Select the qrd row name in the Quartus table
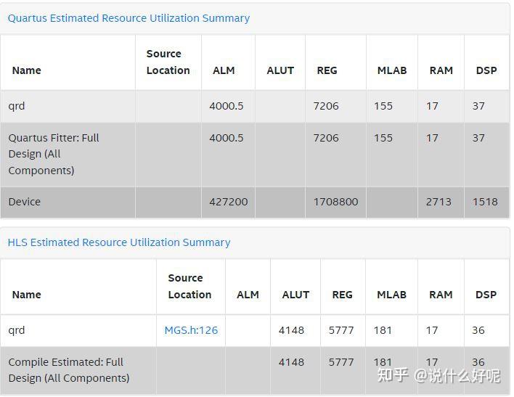This screenshot has height=397, width=514. [x=17, y=106]
